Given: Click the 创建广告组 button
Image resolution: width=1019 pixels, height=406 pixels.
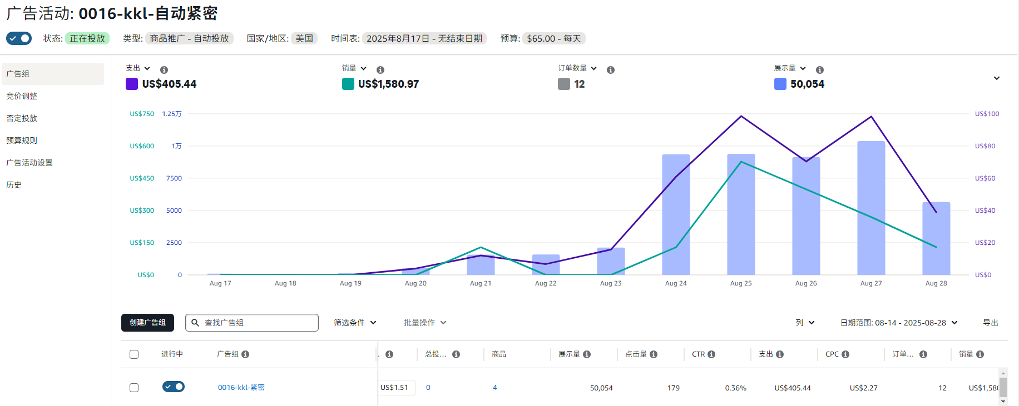Looking at the screenshot, I should (147, 323).
